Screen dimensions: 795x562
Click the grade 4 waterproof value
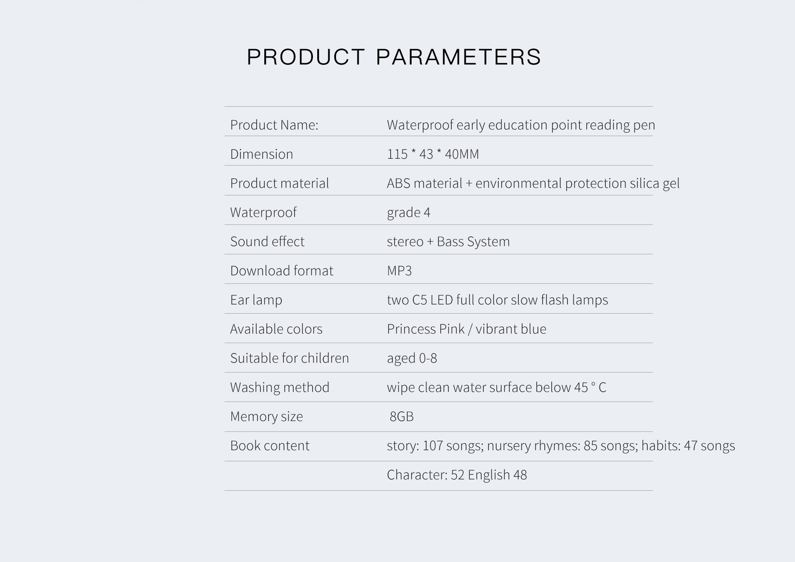pos(409,213)
